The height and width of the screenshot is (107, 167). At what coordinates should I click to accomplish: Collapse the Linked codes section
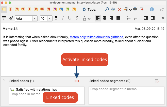tap(4, 80)
